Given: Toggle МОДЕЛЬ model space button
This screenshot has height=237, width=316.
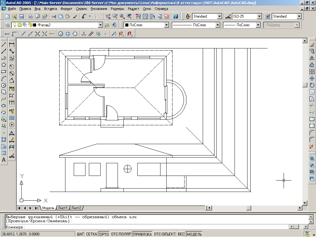Looking at the screenshot, I should pyautogui.click(x=194, y=234).
